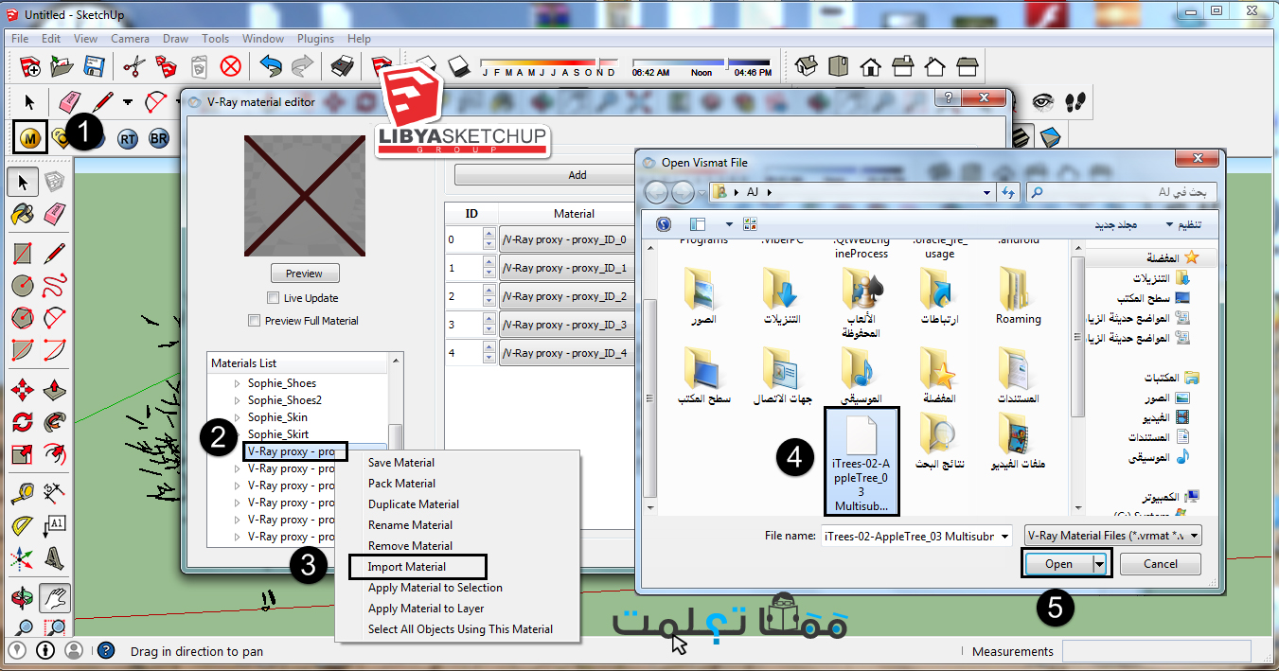Select the Rotate tool
1279x671 pixels.
tap(23, 421)
